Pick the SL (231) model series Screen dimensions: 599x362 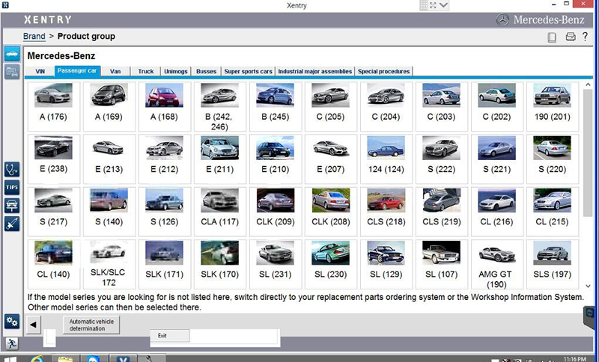click(x=275, y=264)
